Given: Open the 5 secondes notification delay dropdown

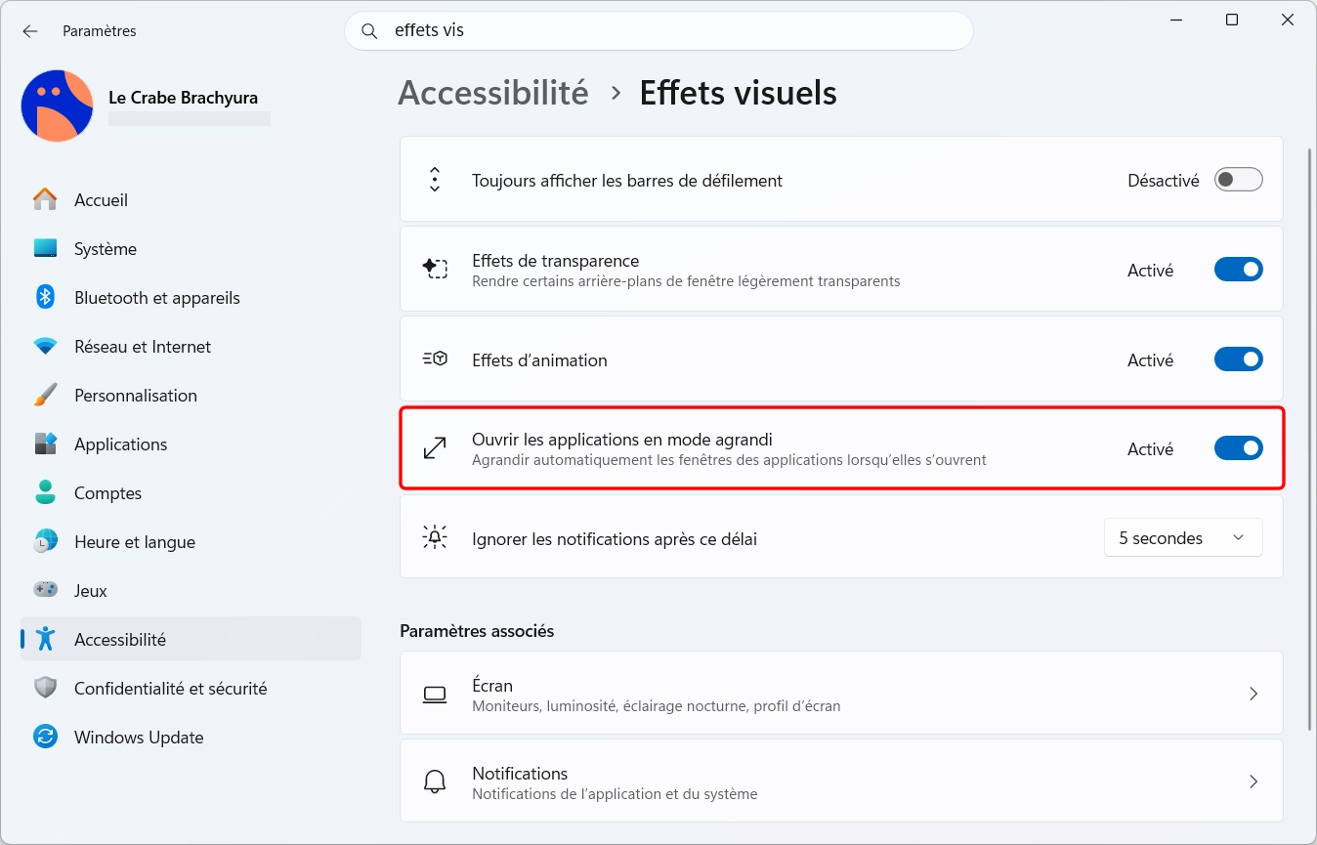Looking at the screenshot, I should pos(1183,538).
